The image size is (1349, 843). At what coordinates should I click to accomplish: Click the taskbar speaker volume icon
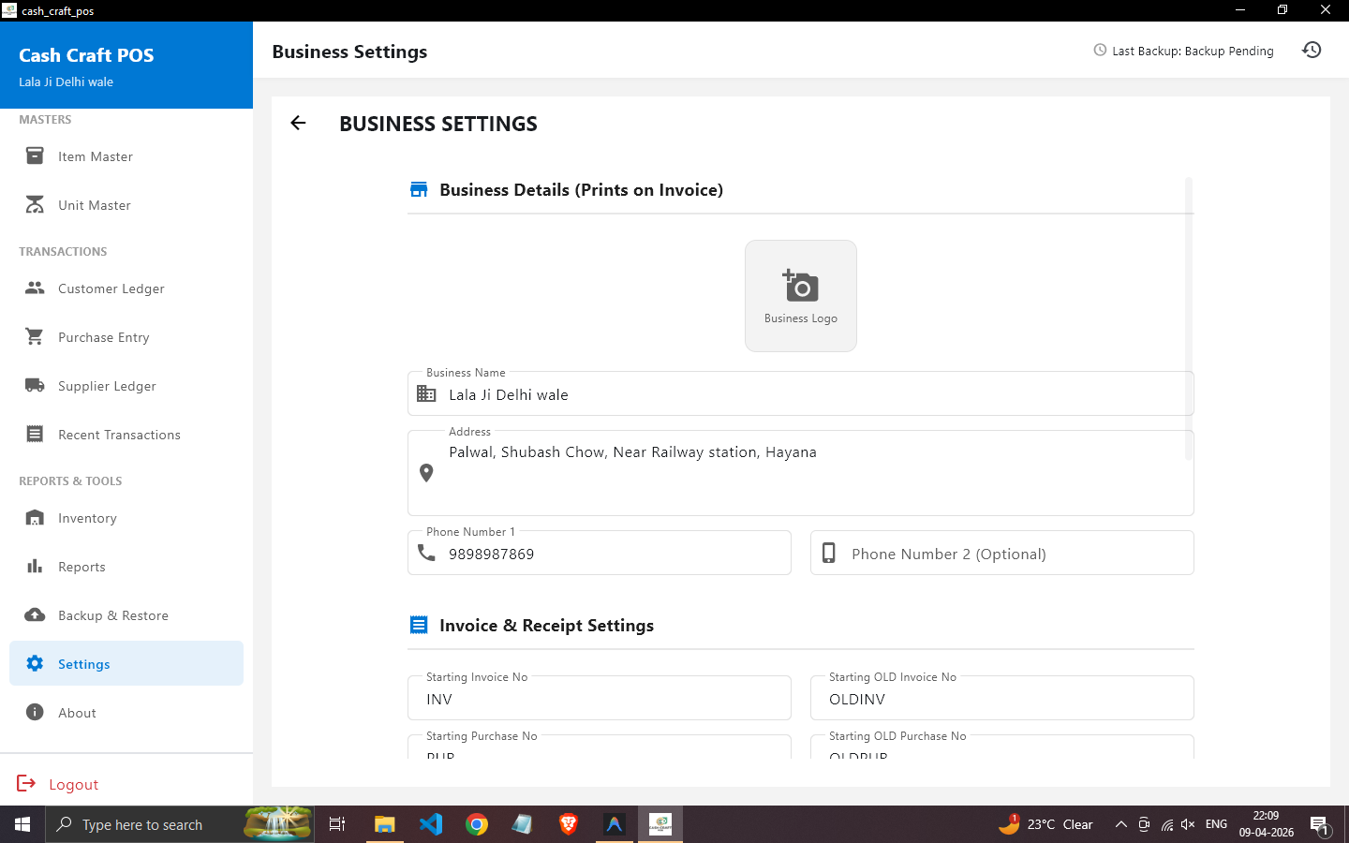(x=1188, y=824)
